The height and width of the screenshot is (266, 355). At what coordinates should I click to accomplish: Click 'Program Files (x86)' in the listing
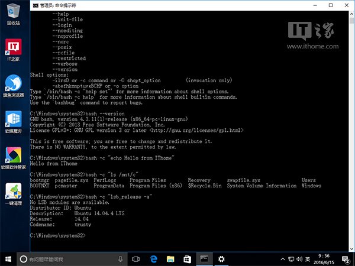pyautogui.click(x=156, y=186)
